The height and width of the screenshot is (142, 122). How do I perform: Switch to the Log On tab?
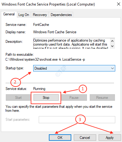click(x=24, y=15)
